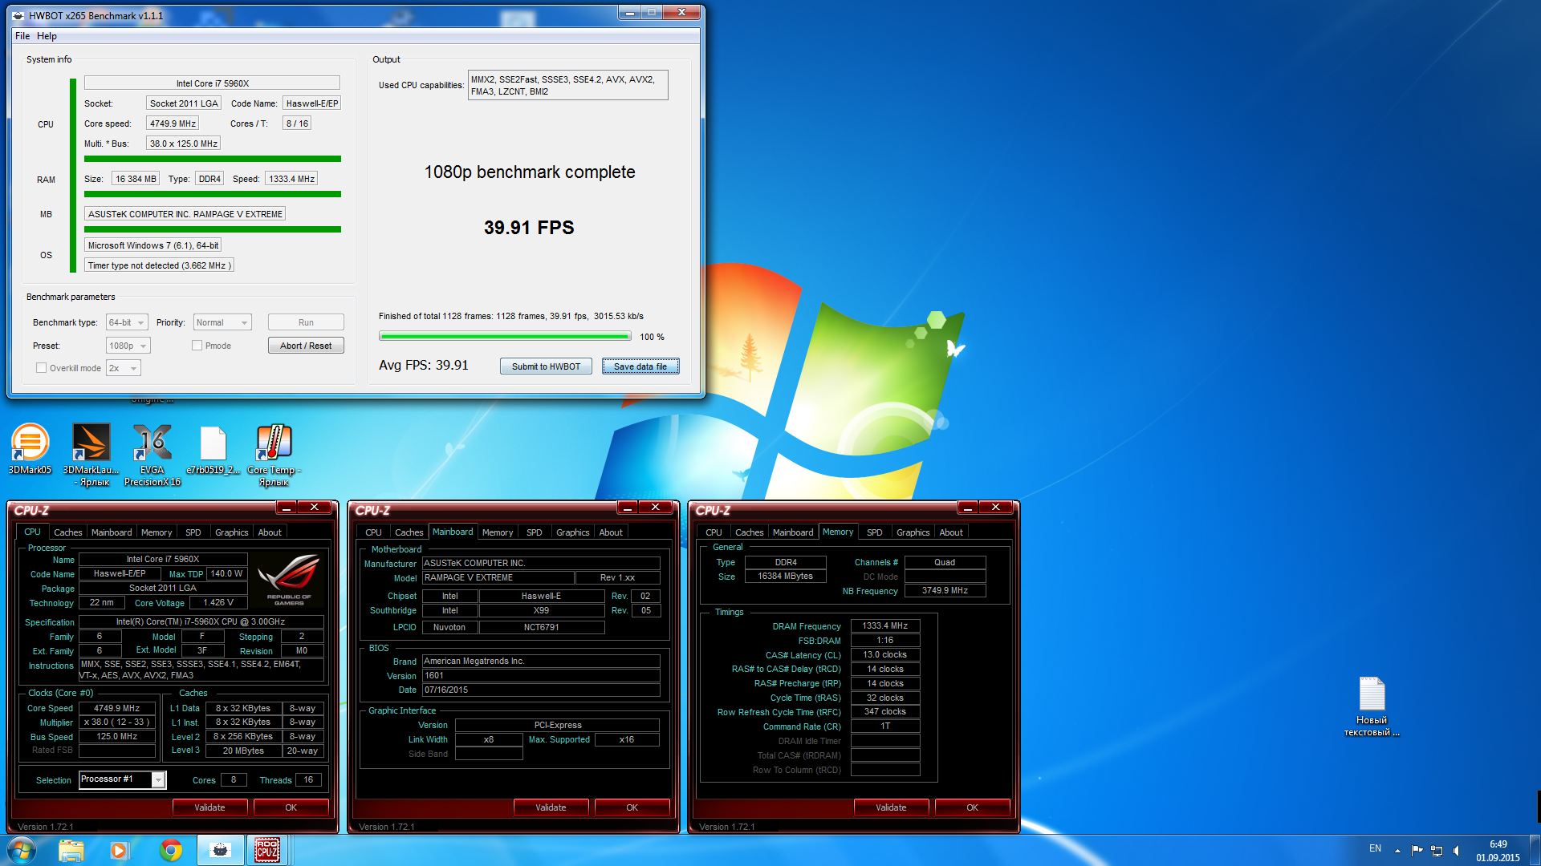This screenshot has height=866, width=1541.
Task: Launch EVGA PrecisionX 16 shortcut
Action: click(x=152, y=454)
